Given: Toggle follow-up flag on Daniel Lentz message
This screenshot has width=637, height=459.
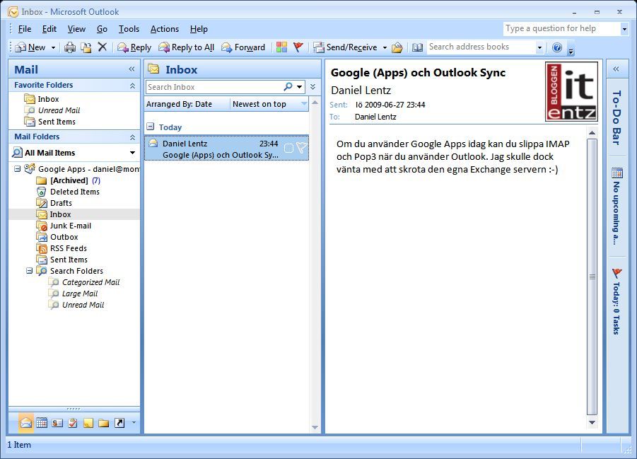Looking at the screenshot, I should coord(302,148).
